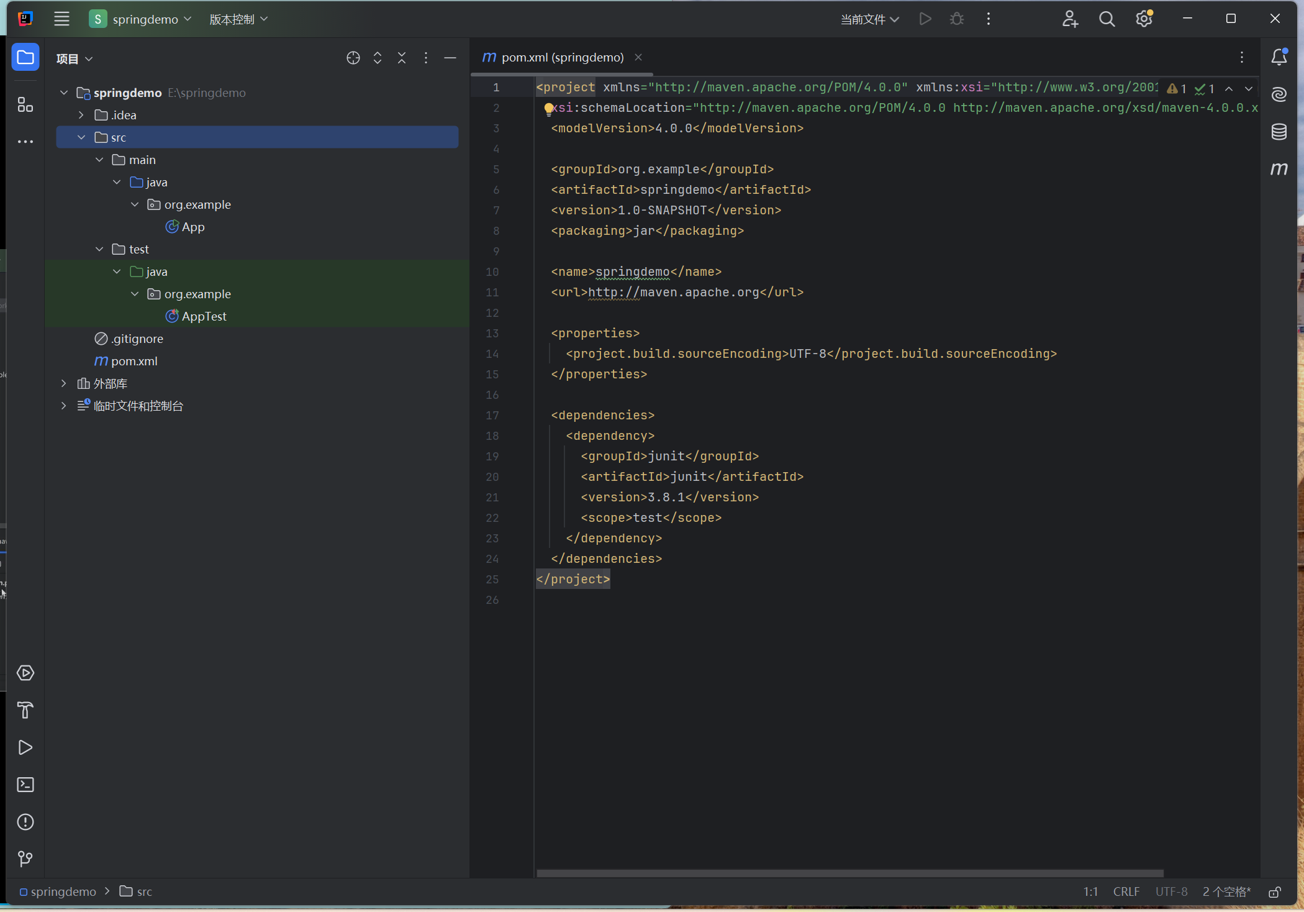Open the Git version control panel
Screen dimensions: 1304x912
[x=25, y=859]
